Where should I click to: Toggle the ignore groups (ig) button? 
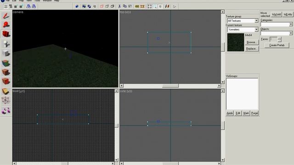point(95,6)
